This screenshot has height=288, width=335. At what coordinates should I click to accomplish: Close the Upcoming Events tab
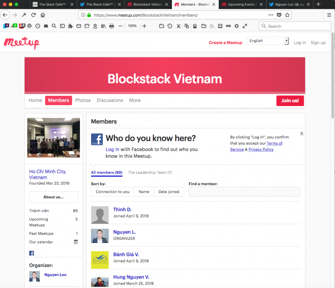tap(261, 4)
